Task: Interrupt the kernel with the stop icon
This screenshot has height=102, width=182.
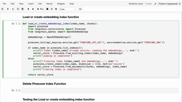Action: click(47, 9)
